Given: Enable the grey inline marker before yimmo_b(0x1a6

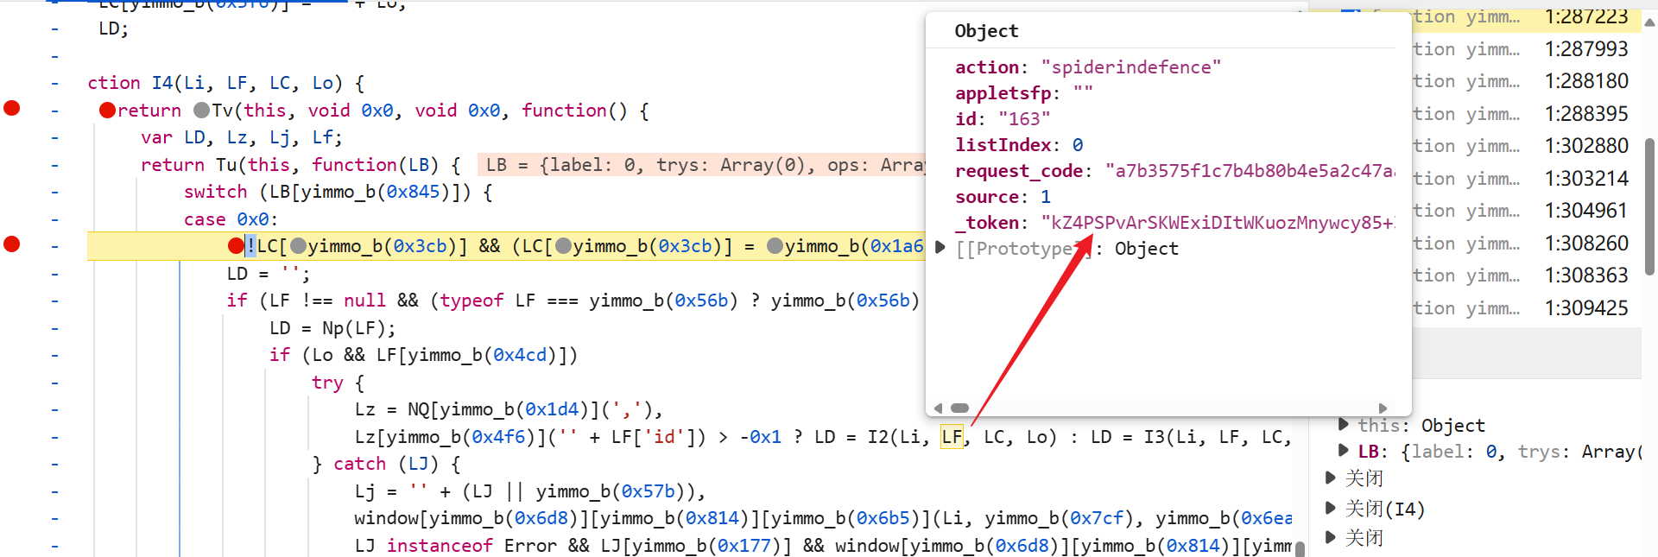Looking at the screenshot, I should coord(775,246).
